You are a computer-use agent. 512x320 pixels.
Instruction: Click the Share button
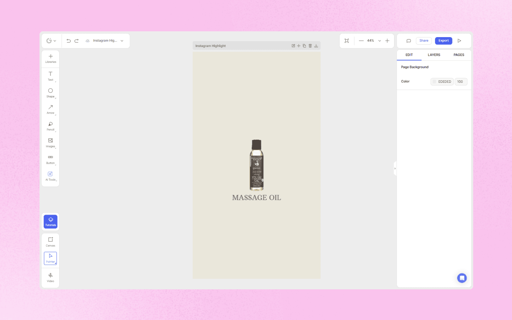pos(423,41)
